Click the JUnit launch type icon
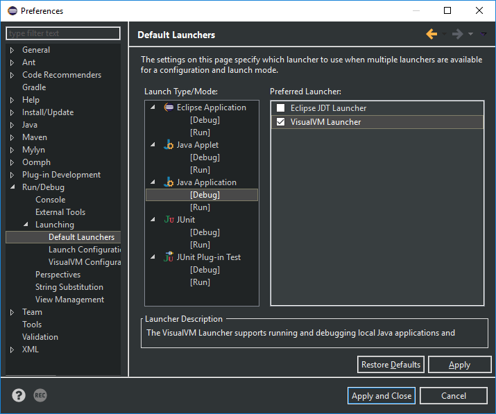Viewport: 496px width, 414px height. pos(169,220)
